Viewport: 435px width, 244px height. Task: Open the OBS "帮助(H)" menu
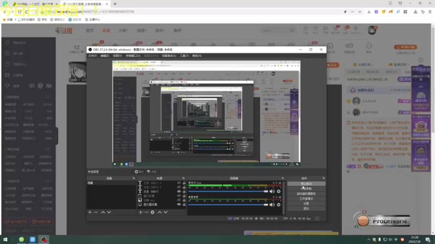[x=197, y=56]
